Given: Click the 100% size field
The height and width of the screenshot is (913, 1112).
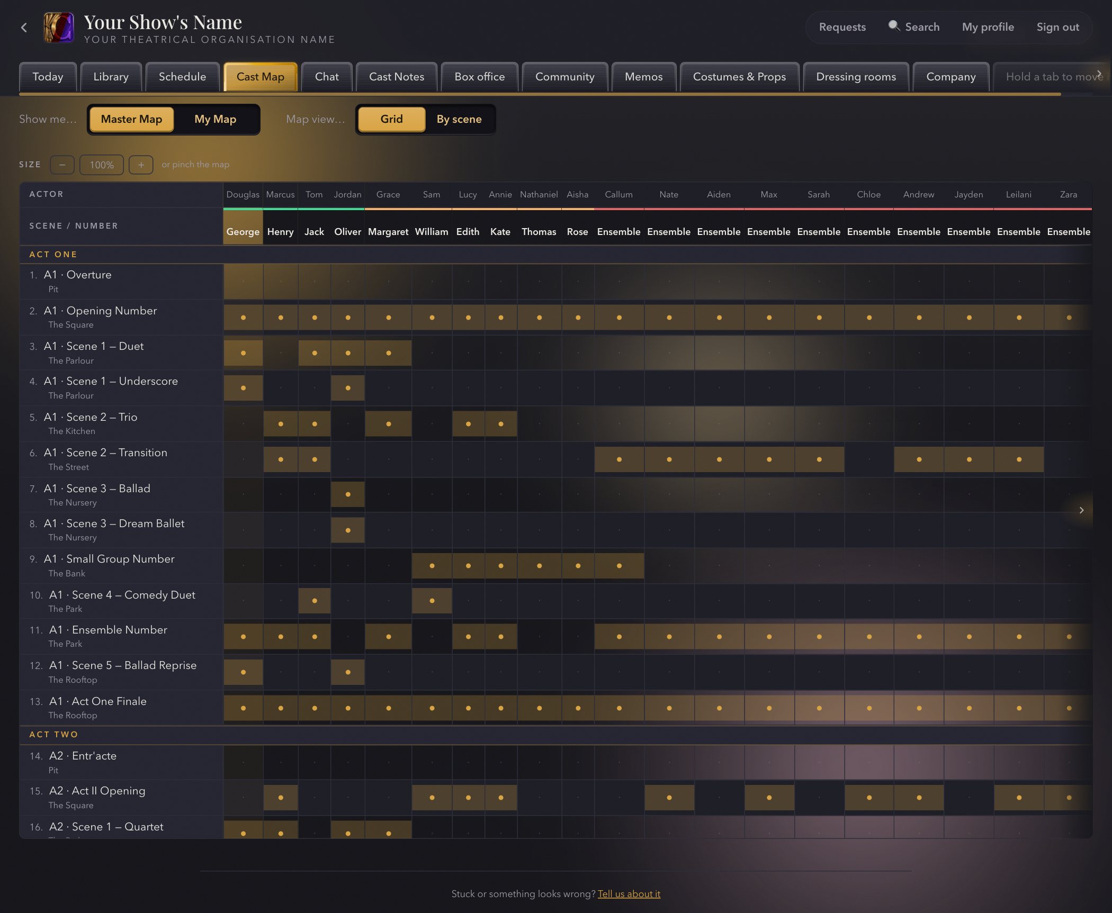Looking at the screenshot, I should point(102,165).
